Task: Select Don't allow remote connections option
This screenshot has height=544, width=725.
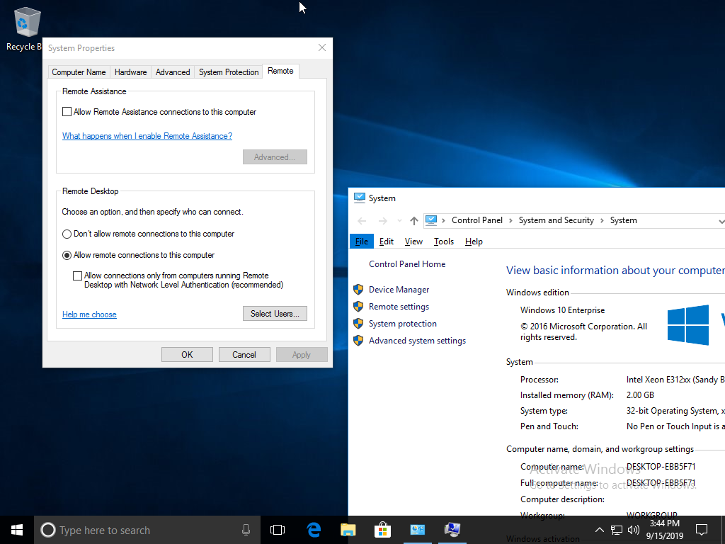Action: point(67,234)
